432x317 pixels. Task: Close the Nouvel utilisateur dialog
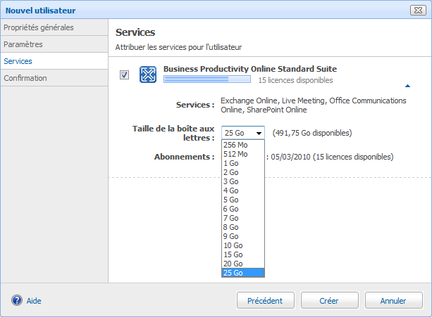tap(419, 10)
